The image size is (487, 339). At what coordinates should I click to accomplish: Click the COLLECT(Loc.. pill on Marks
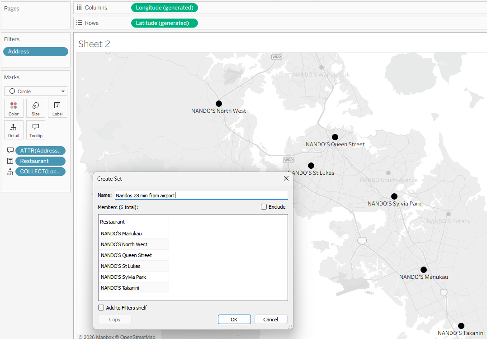40,172
